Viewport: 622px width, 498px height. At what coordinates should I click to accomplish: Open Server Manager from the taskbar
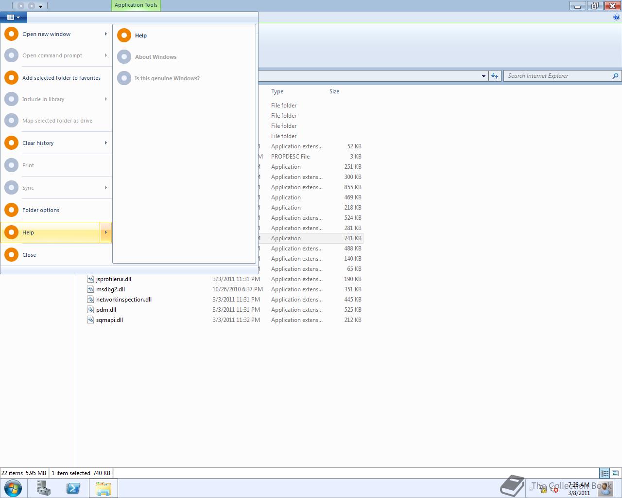point(44,488)
